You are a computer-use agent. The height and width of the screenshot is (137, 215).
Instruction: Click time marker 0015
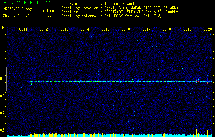105,29
